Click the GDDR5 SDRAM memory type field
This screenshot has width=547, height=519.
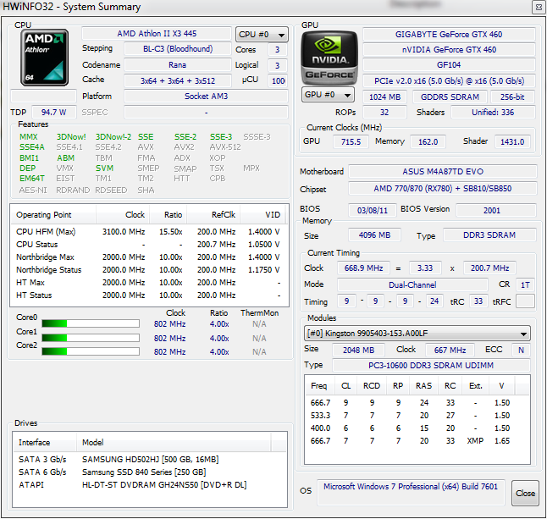(x=450, y=97)
